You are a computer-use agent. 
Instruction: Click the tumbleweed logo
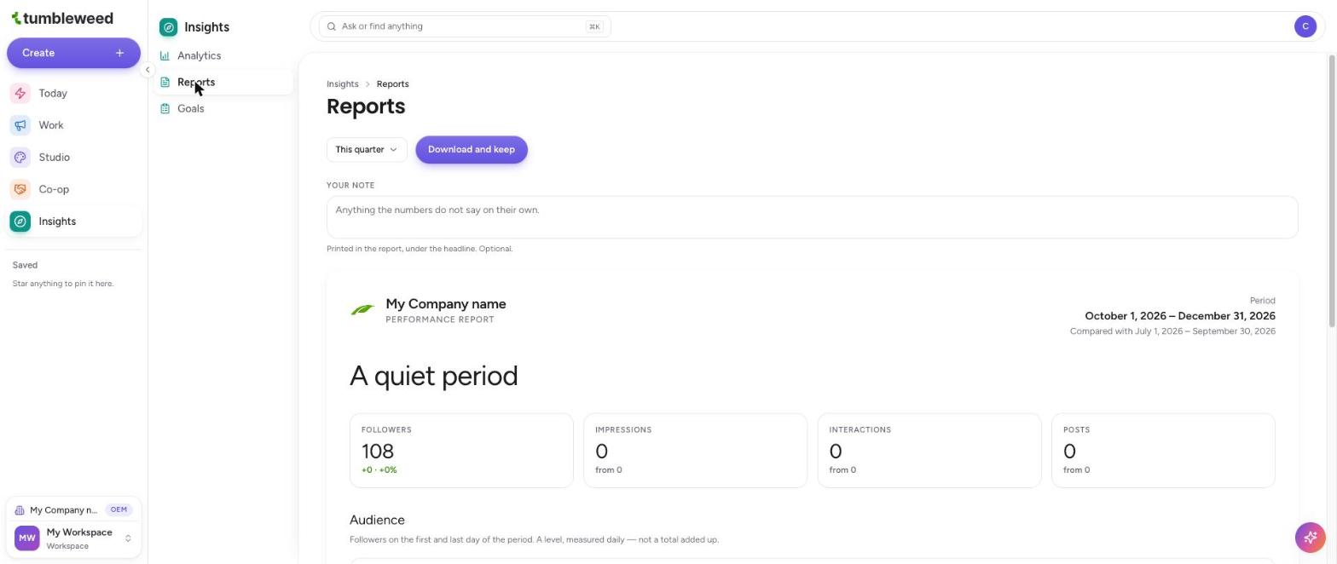click(62, 18)
